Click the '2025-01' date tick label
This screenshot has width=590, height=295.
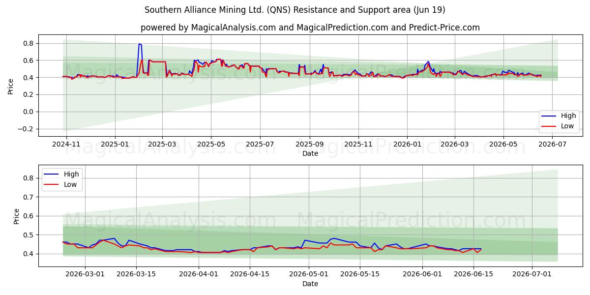tap(115, 145)
